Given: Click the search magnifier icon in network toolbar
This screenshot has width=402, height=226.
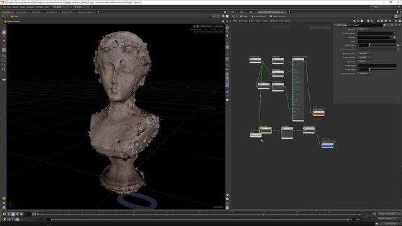Looking at the screenshot, I should [x=396, y=21].
